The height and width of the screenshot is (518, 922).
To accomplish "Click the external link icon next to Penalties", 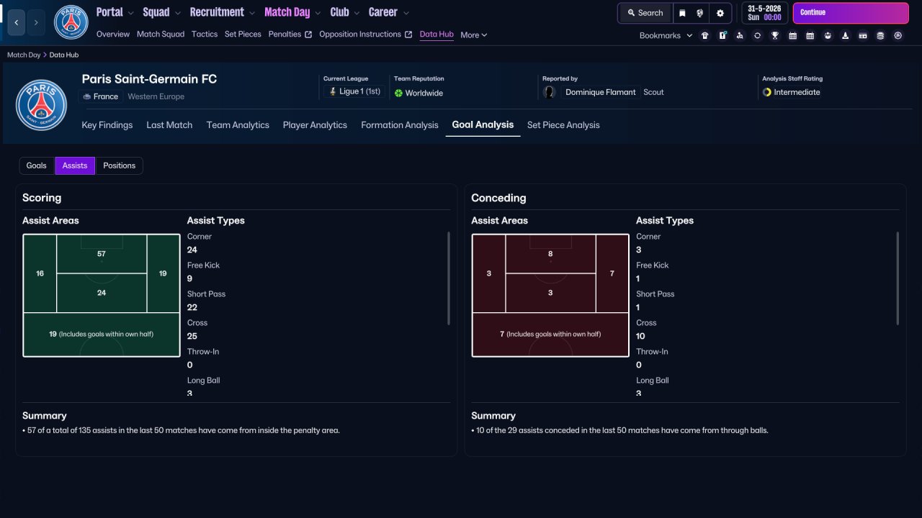I will point(308,35).
